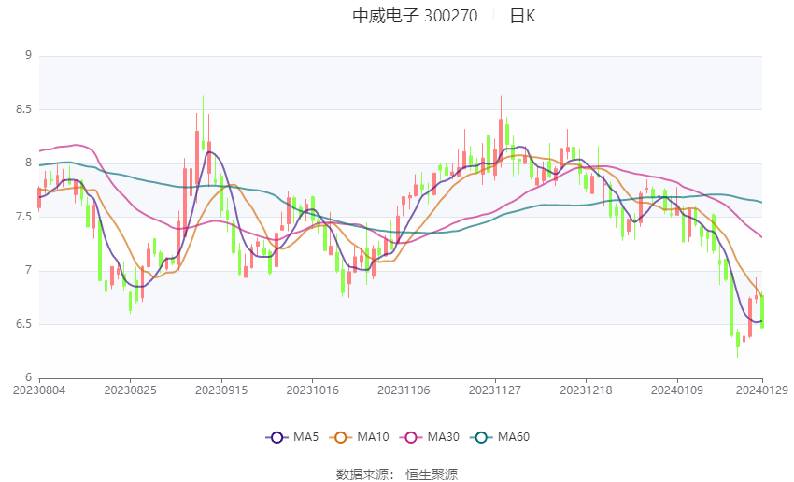Viewport: 794px width, 482px height.
Task: Click the 8.5 price axis label
Action: (x=23, y=109)
